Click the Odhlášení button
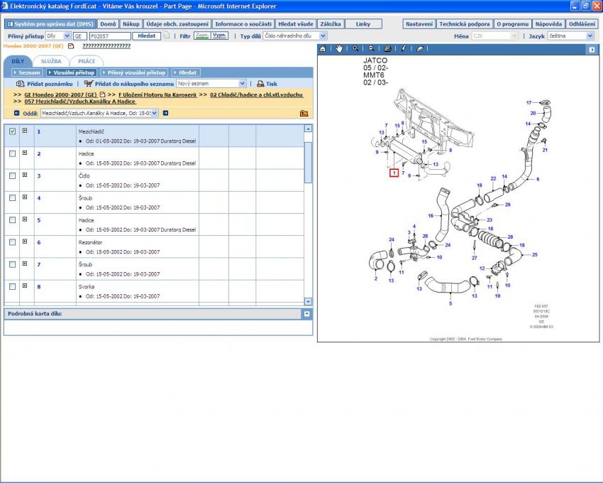Viewport: 603px width, 483px height. click(x=582, y=24)
